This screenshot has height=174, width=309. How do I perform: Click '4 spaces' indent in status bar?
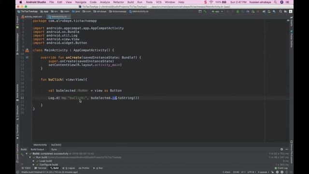tap(264, 172)
